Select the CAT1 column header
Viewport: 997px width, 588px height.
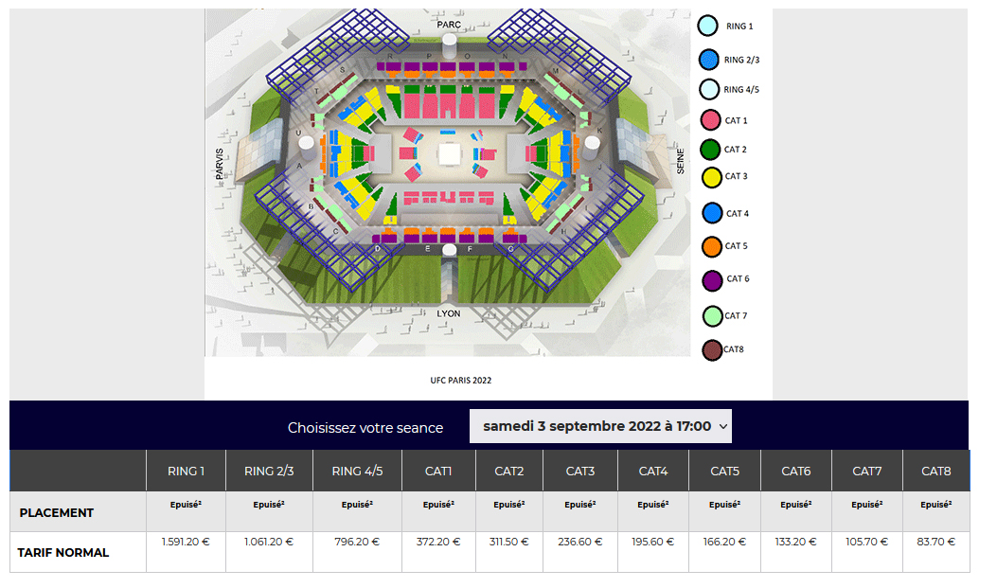tap(436, 471)
